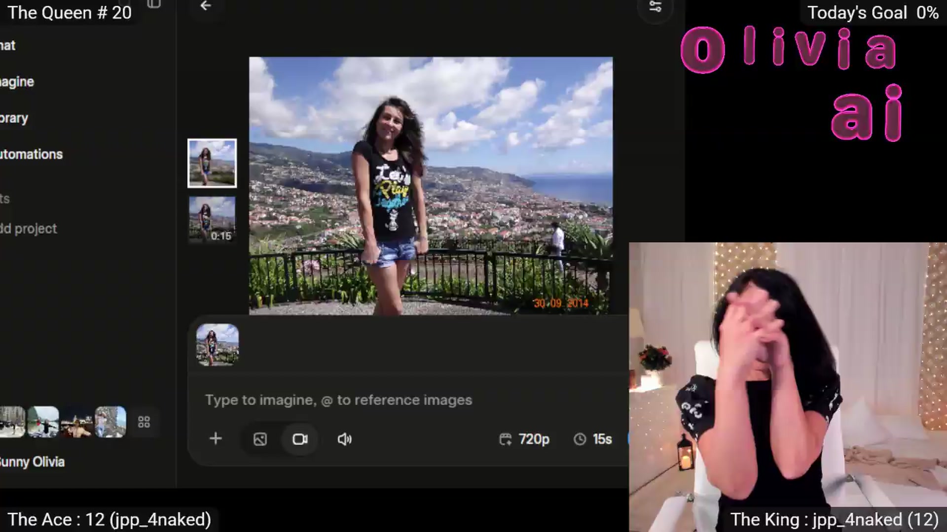Viewport: 947px width, 532px height.
Task: Open the grid view icon beside recent thumbnails
Action: (x=144, y=422)
